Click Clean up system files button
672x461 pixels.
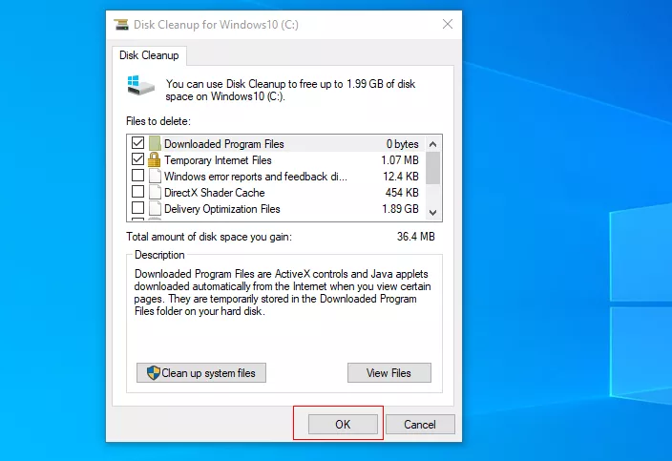pyautogui.click(x=201, y=373)
